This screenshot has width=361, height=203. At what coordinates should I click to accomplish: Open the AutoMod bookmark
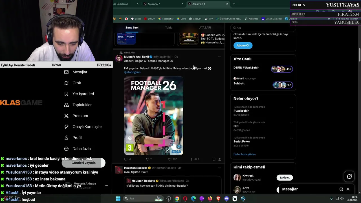pos(251,19)
